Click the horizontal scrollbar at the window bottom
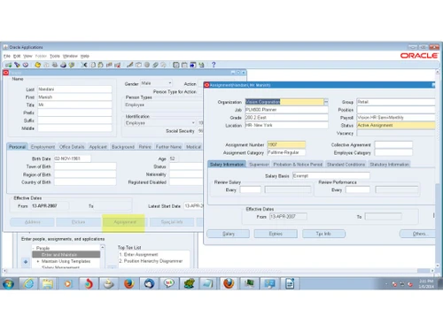The width and height of the screenshot is (443, 332). (218, 271)
